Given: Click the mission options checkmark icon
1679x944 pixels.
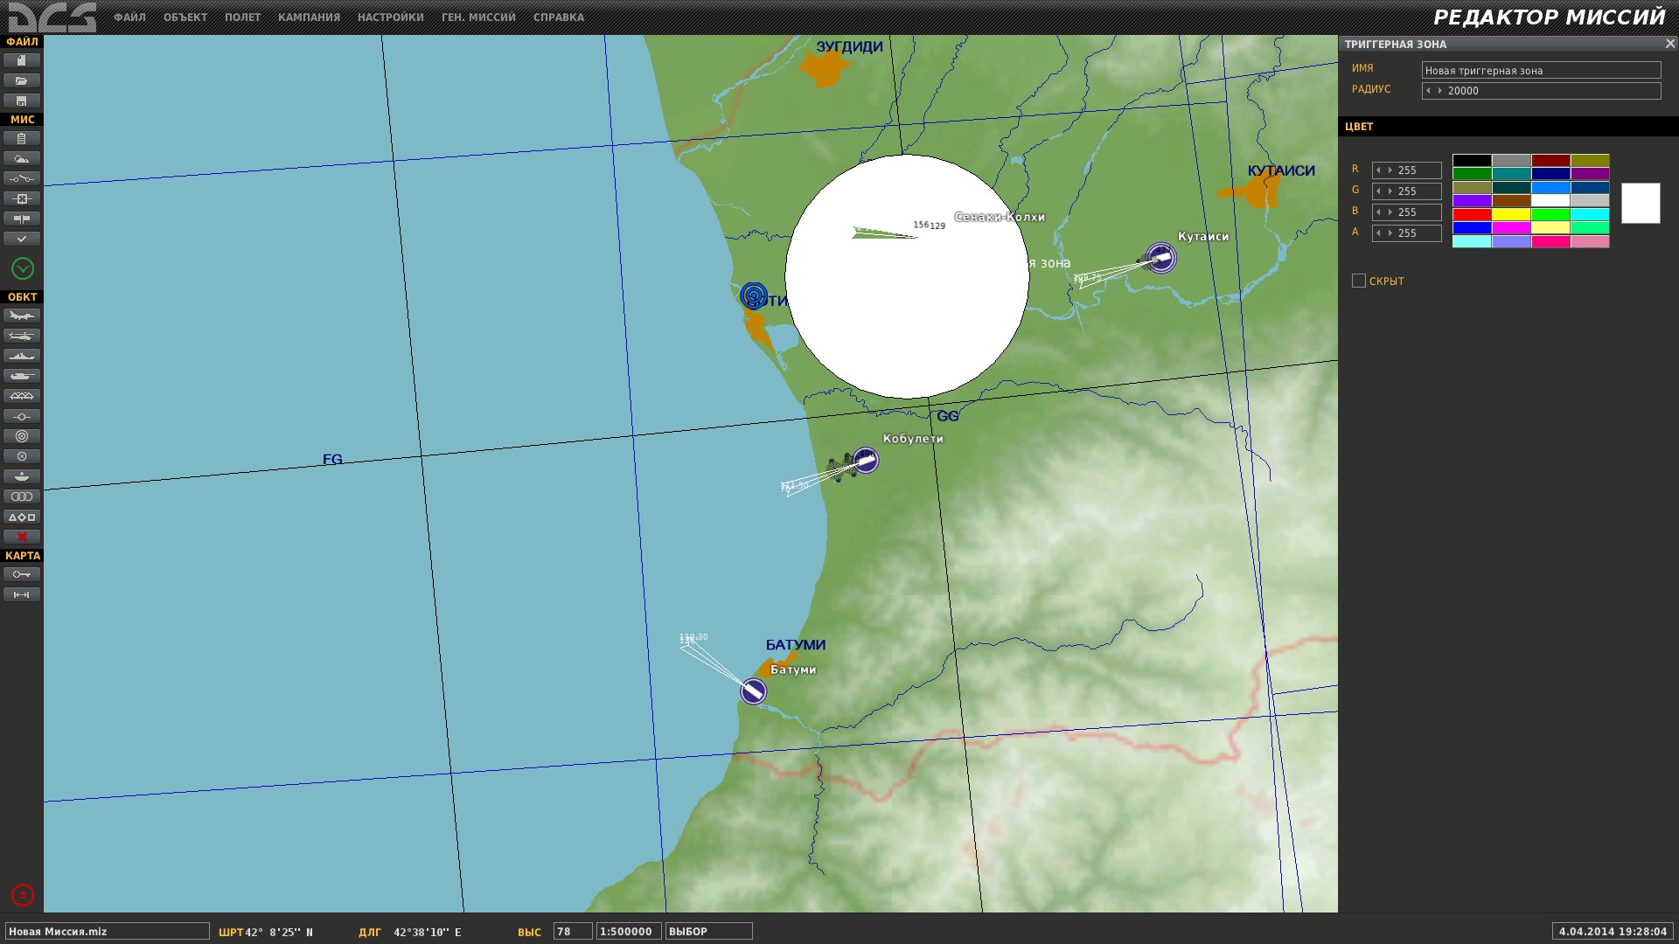Looking at the screenshot, I should click(x=22, y=239).
